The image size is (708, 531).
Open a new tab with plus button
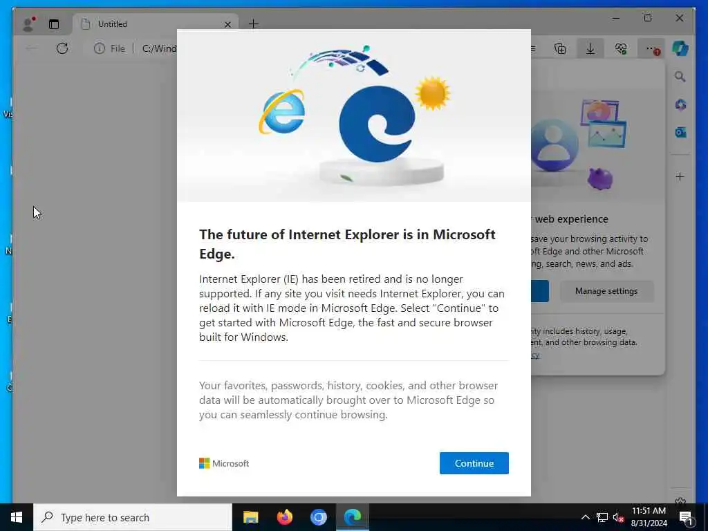click(253, 24)
